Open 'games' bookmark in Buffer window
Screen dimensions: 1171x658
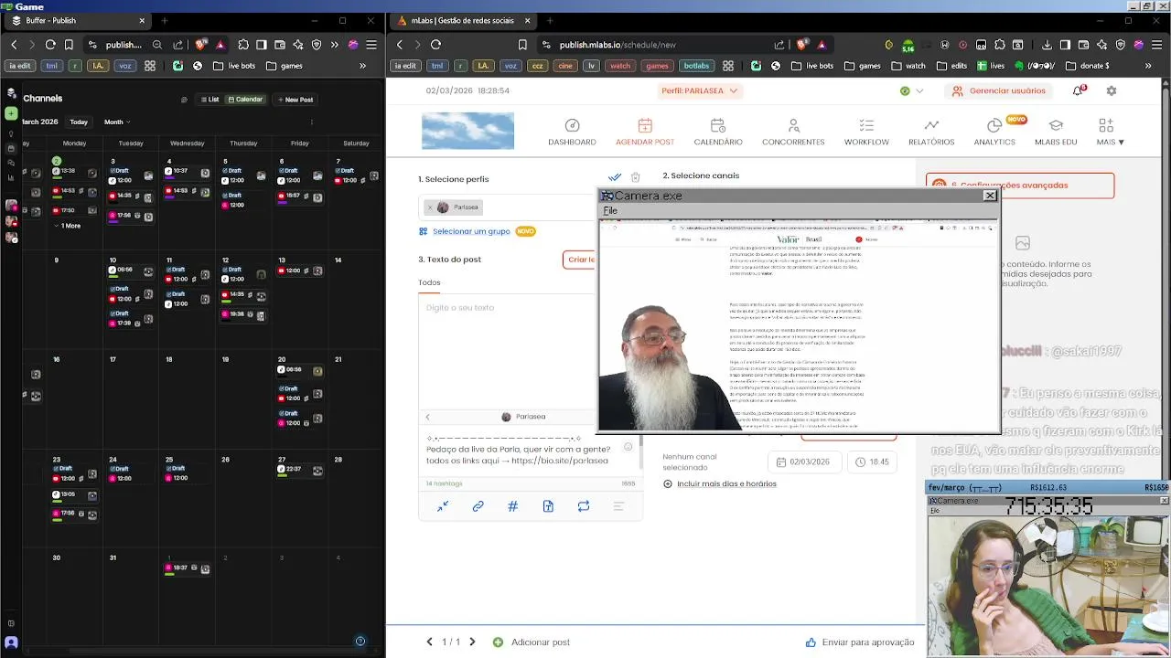pos(284,66)
